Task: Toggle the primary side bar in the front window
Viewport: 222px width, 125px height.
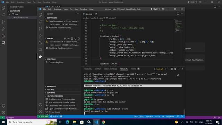Action: coord(152,9)
